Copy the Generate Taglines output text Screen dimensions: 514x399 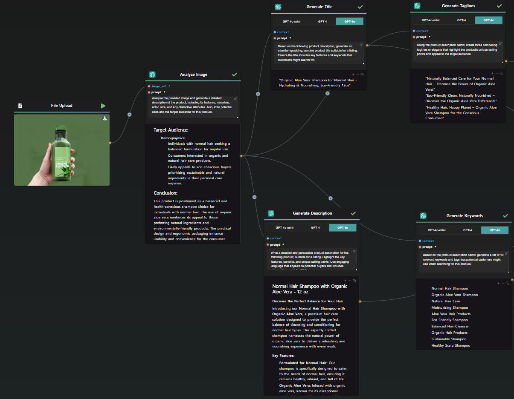[x=501, y=73]
